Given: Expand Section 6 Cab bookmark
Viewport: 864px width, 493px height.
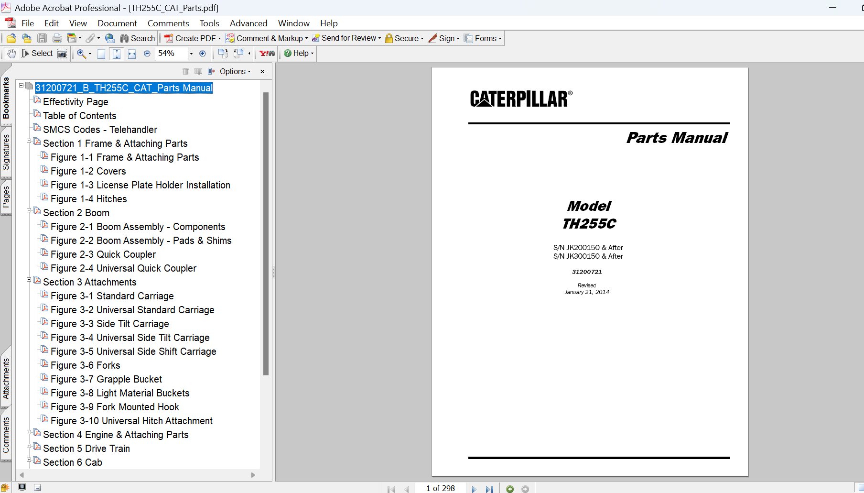Looking at the screenshot, I should point(29,460).
